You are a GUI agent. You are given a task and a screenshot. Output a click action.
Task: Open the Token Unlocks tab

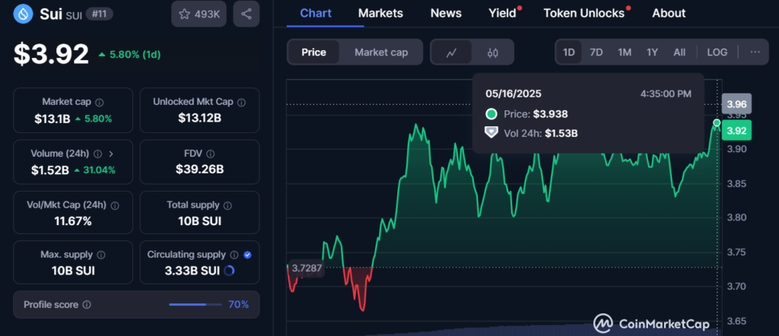coord(585,14)
